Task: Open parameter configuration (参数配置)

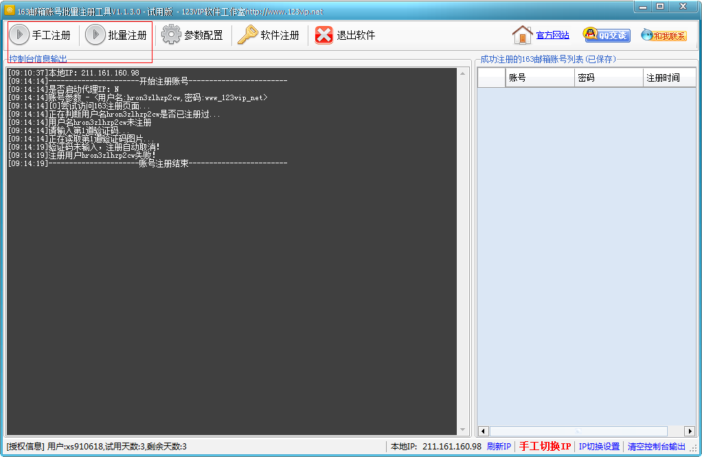Action: pos(192,35)
